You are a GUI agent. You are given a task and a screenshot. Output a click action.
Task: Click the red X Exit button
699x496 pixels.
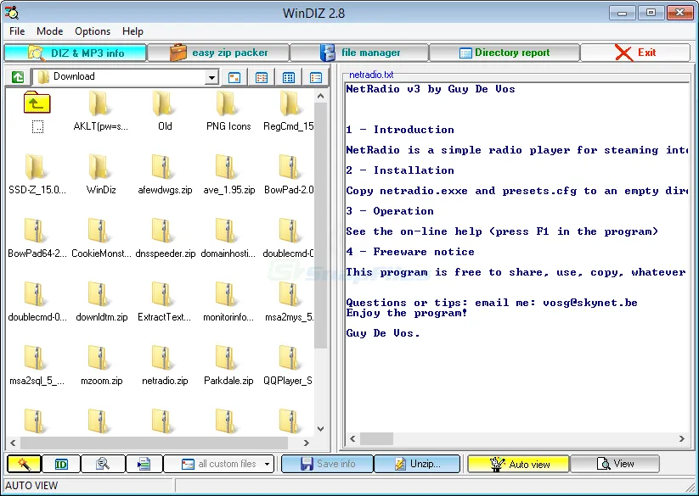click(635, 53)
